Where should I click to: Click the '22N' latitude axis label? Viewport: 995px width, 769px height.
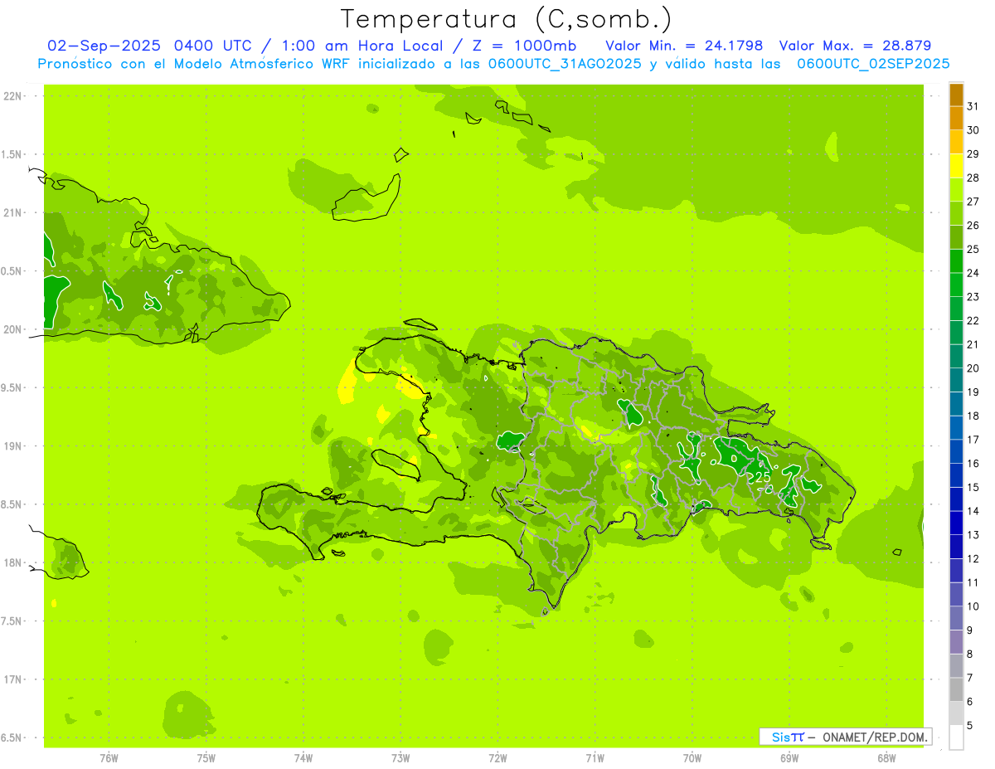coord(12,96)
